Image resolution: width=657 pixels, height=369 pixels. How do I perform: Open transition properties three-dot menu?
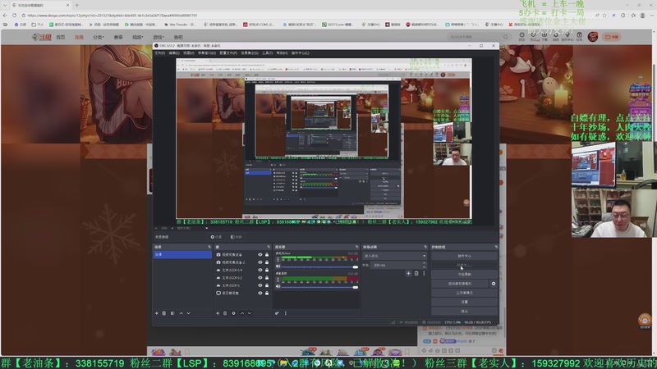[x=424, y=273]
